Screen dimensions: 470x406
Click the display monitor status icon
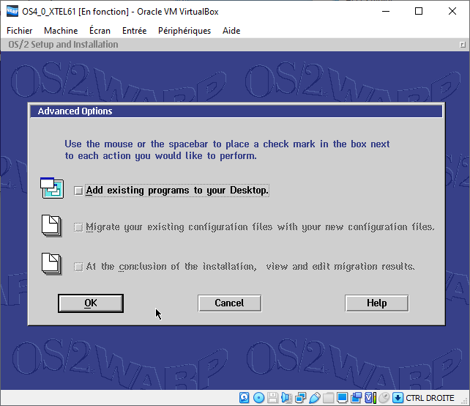(342, 398)
